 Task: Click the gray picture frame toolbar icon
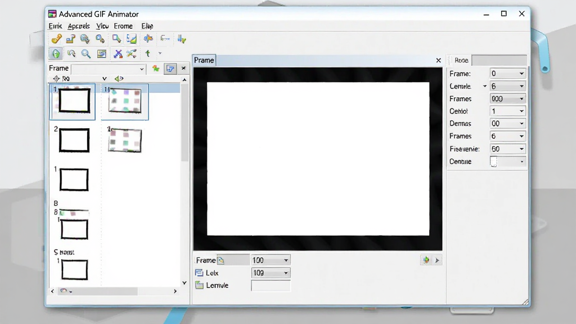(101, 54)
